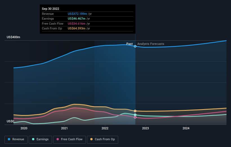Click the Past label on chart

(129, 44)
